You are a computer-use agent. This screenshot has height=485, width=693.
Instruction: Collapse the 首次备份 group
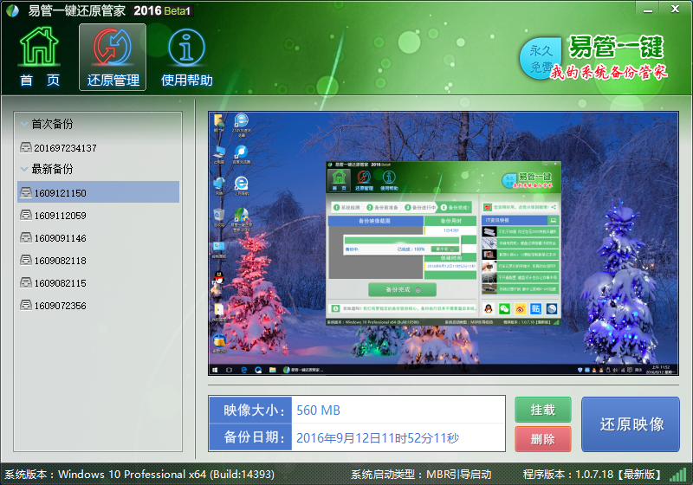[x=24, y=124]
